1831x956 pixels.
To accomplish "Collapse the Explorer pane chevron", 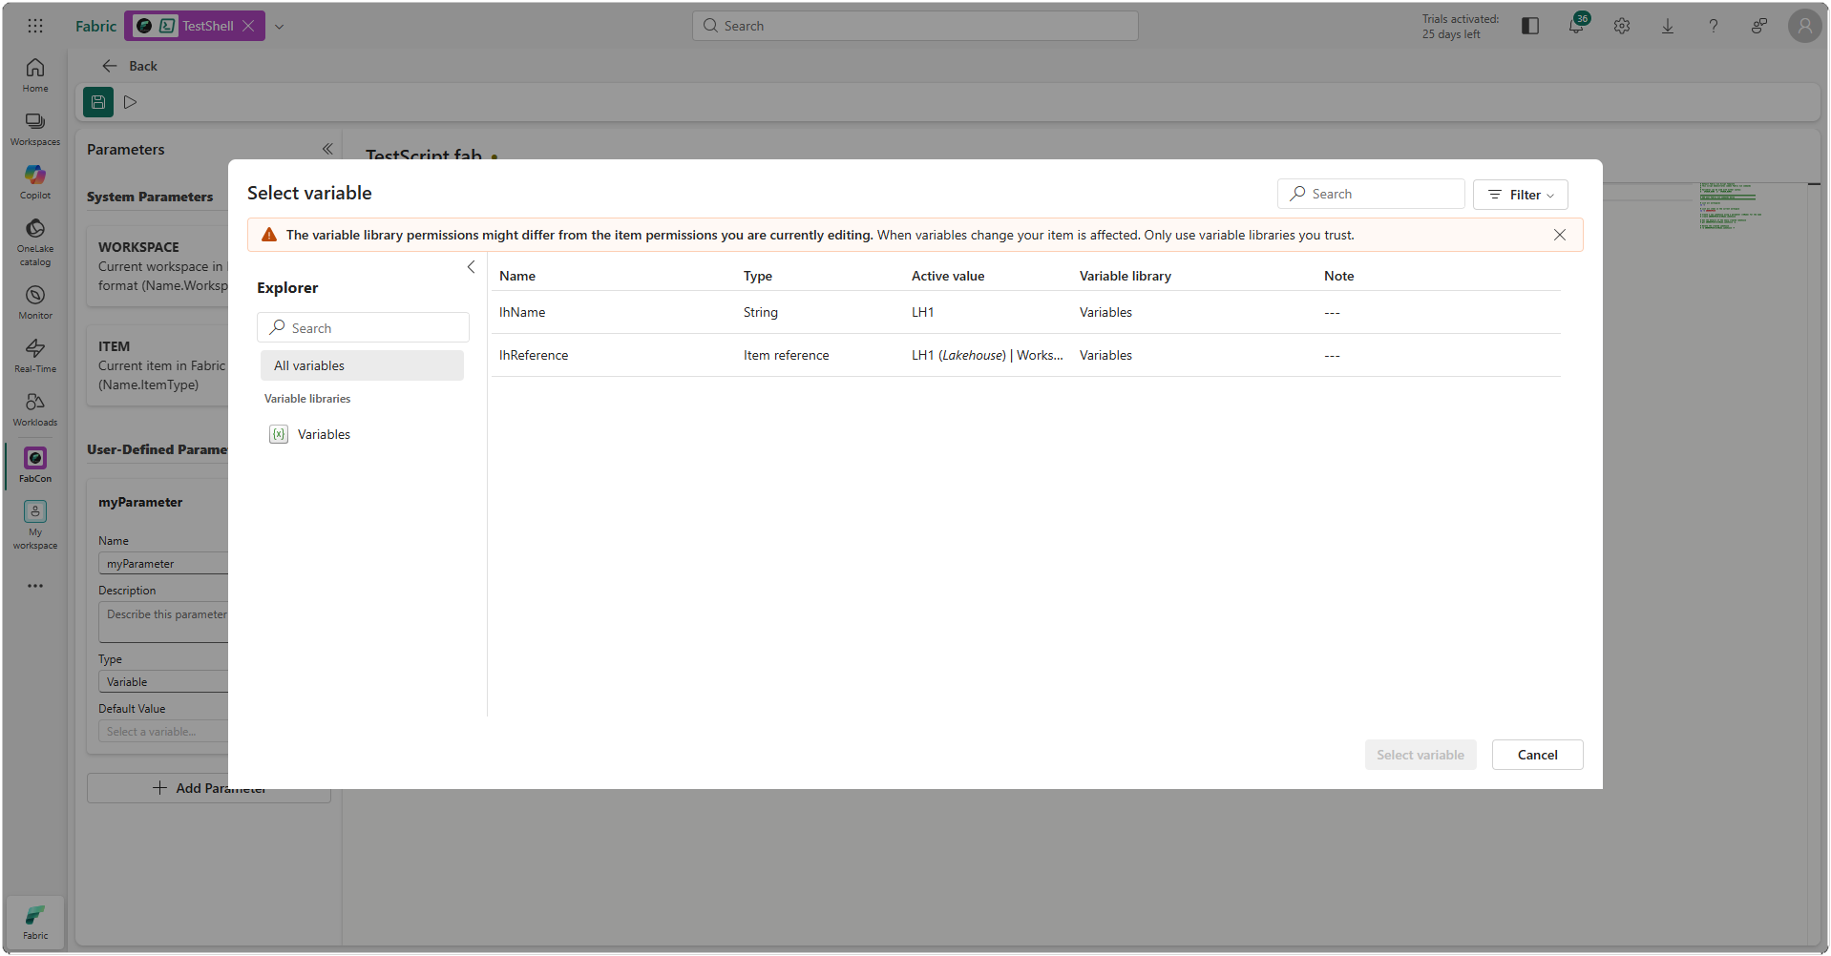I will [x=471, y=267].
